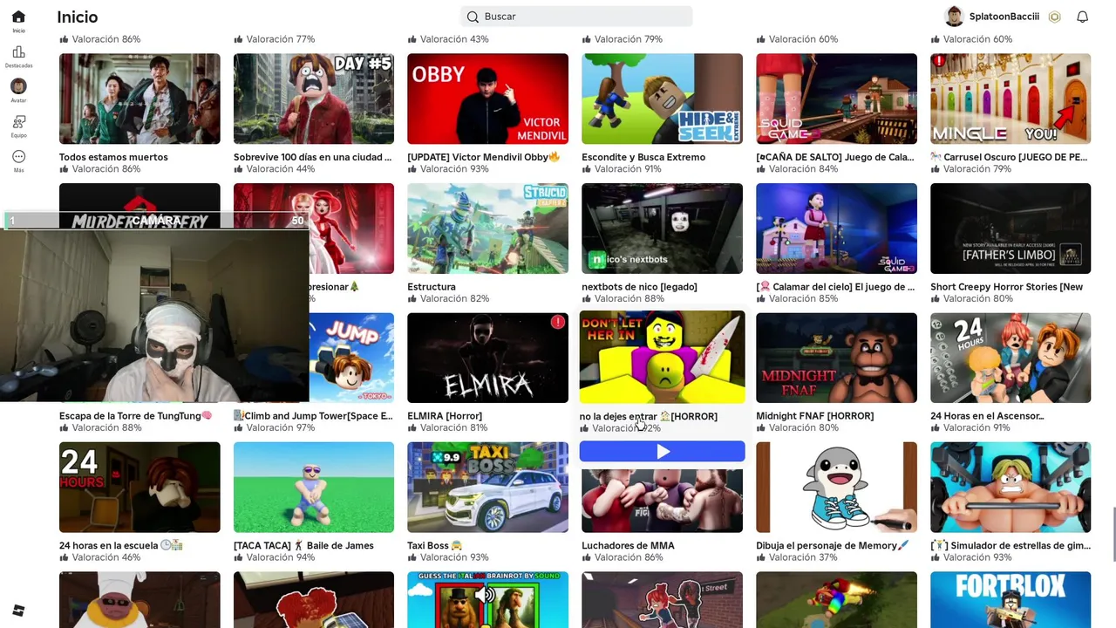
Task: Open Simulador de estrellas de gimnasio thumbnail
Action: click(x=1011, y=487)
